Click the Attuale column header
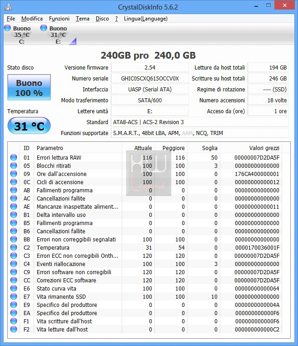Screen dimensions: 298x346 138,148
